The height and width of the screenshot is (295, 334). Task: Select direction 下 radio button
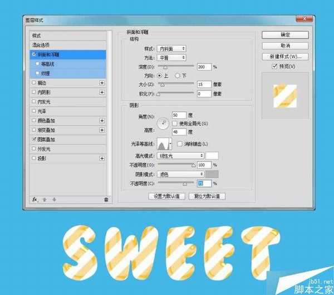point(178,76)
